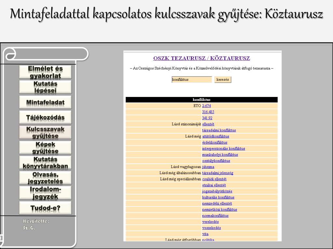Follow the játszma link
The image size is (333, 249).
208,167
